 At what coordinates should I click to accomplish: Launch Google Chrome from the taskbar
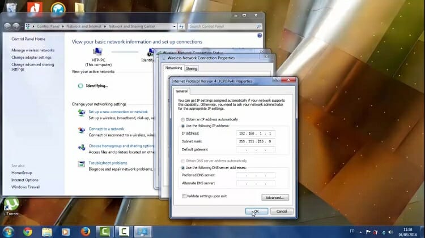click(x=27, y=232)
